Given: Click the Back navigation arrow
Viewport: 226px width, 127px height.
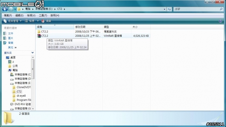Looking at the screenshot, I should pos(5,9).
